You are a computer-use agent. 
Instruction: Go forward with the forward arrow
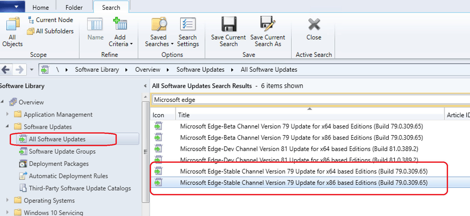[19, 70]
